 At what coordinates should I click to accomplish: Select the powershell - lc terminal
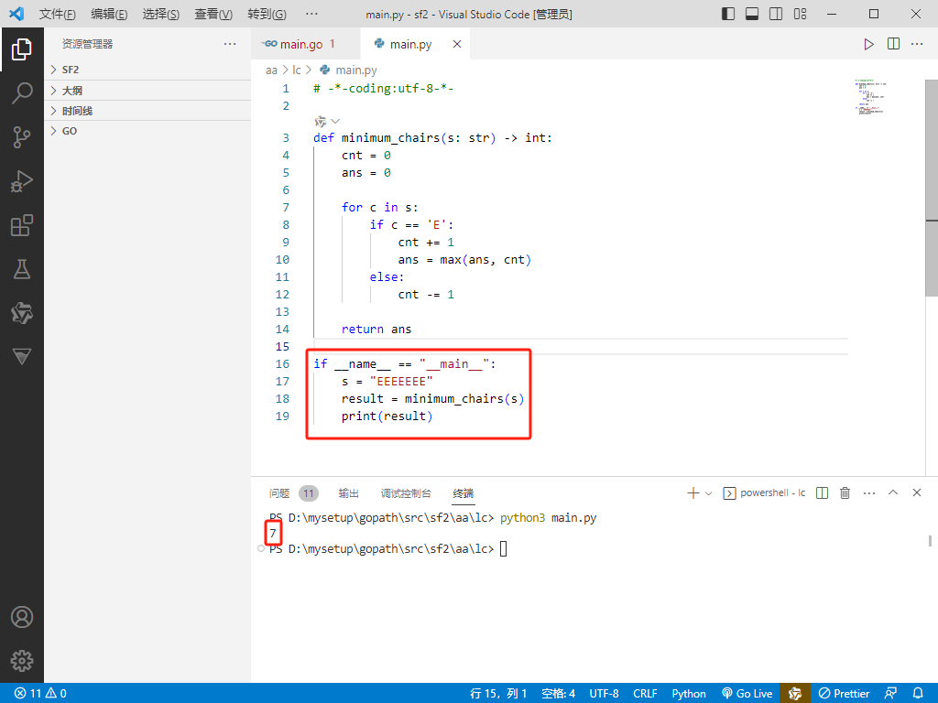click(765, 493)
